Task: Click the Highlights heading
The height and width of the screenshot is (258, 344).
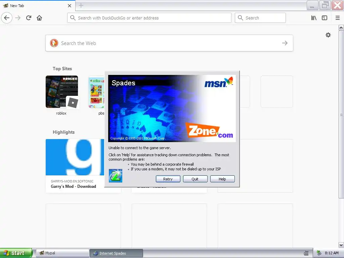Action: pyautogui.click(x=63, y=132)
